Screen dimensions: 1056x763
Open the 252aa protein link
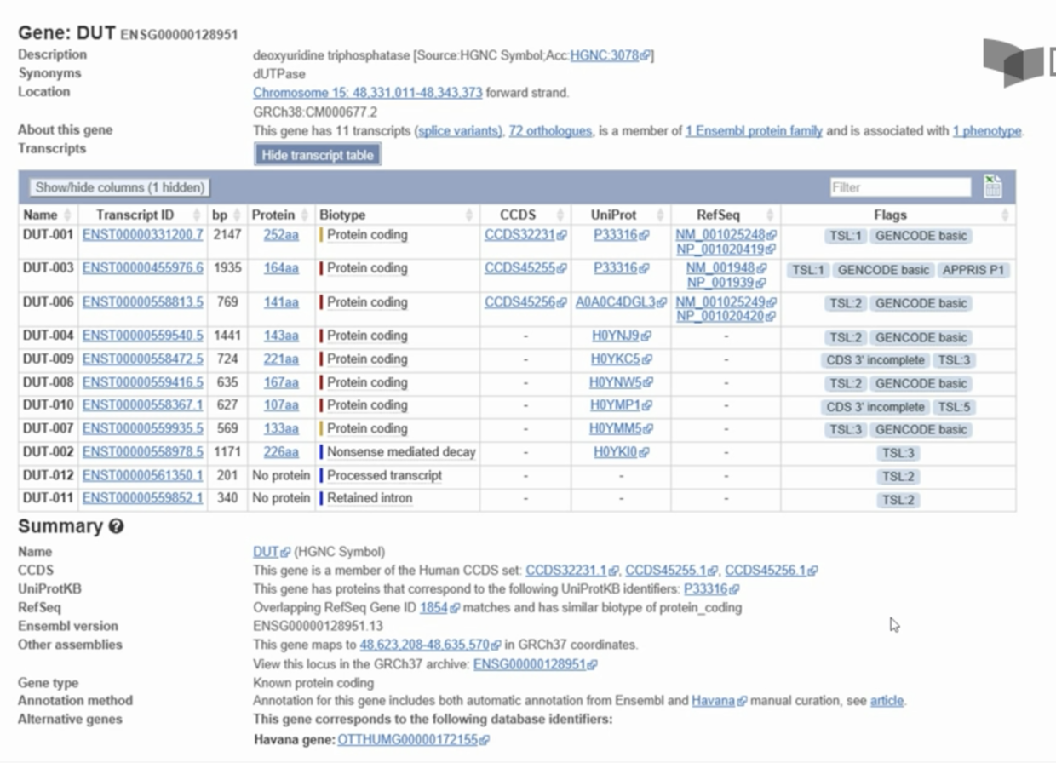[x=281, y=235]
